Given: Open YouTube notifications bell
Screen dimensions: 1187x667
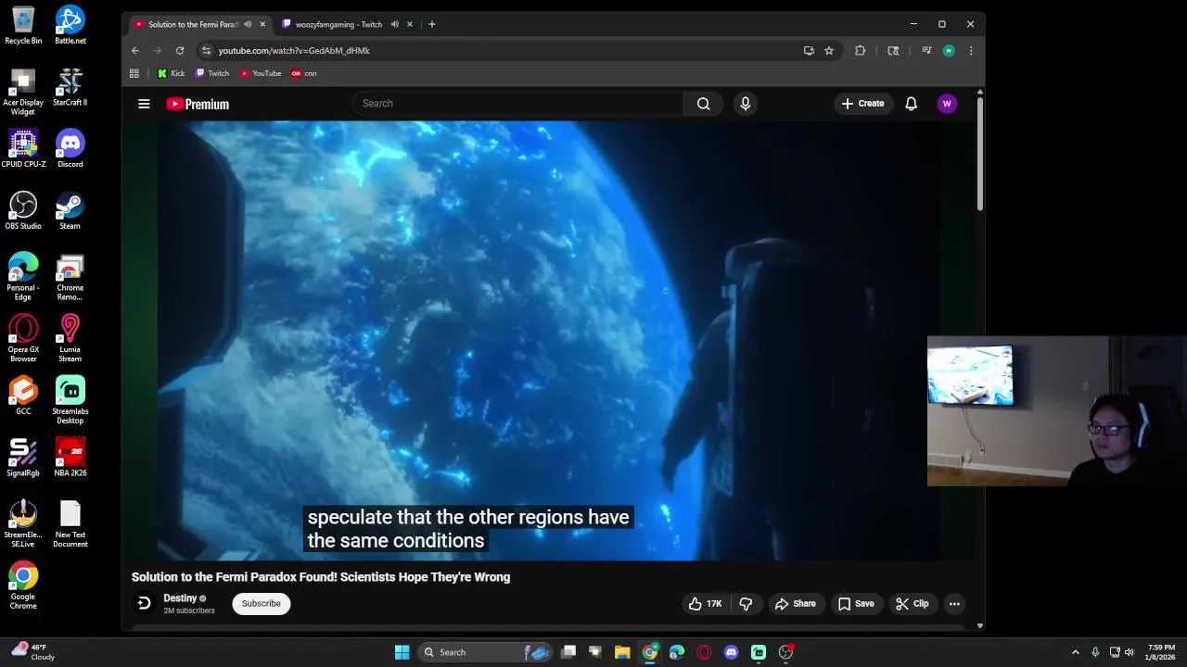Looking at the screenshot, I should pyautogui.click(x=911, y=104).
